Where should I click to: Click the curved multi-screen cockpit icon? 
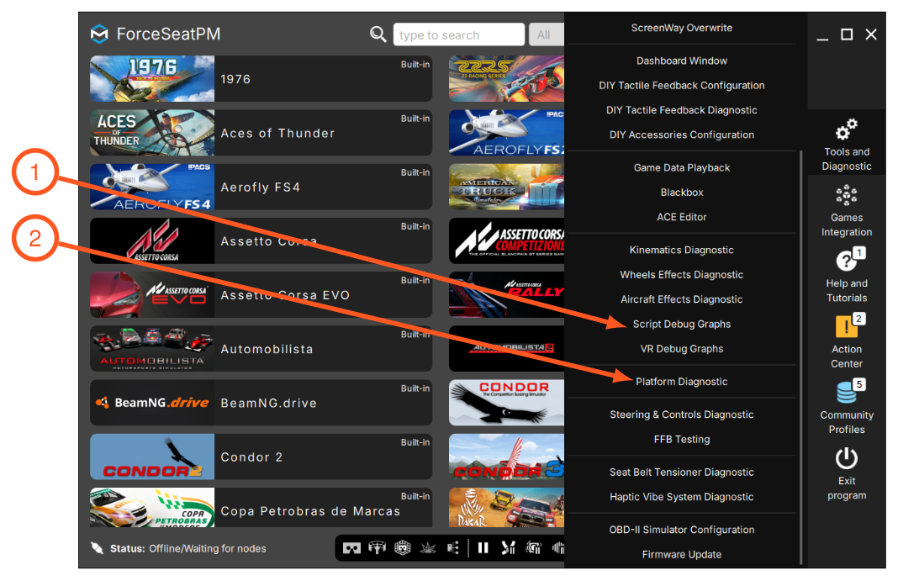pyautogui.click(x=377, y=548)
